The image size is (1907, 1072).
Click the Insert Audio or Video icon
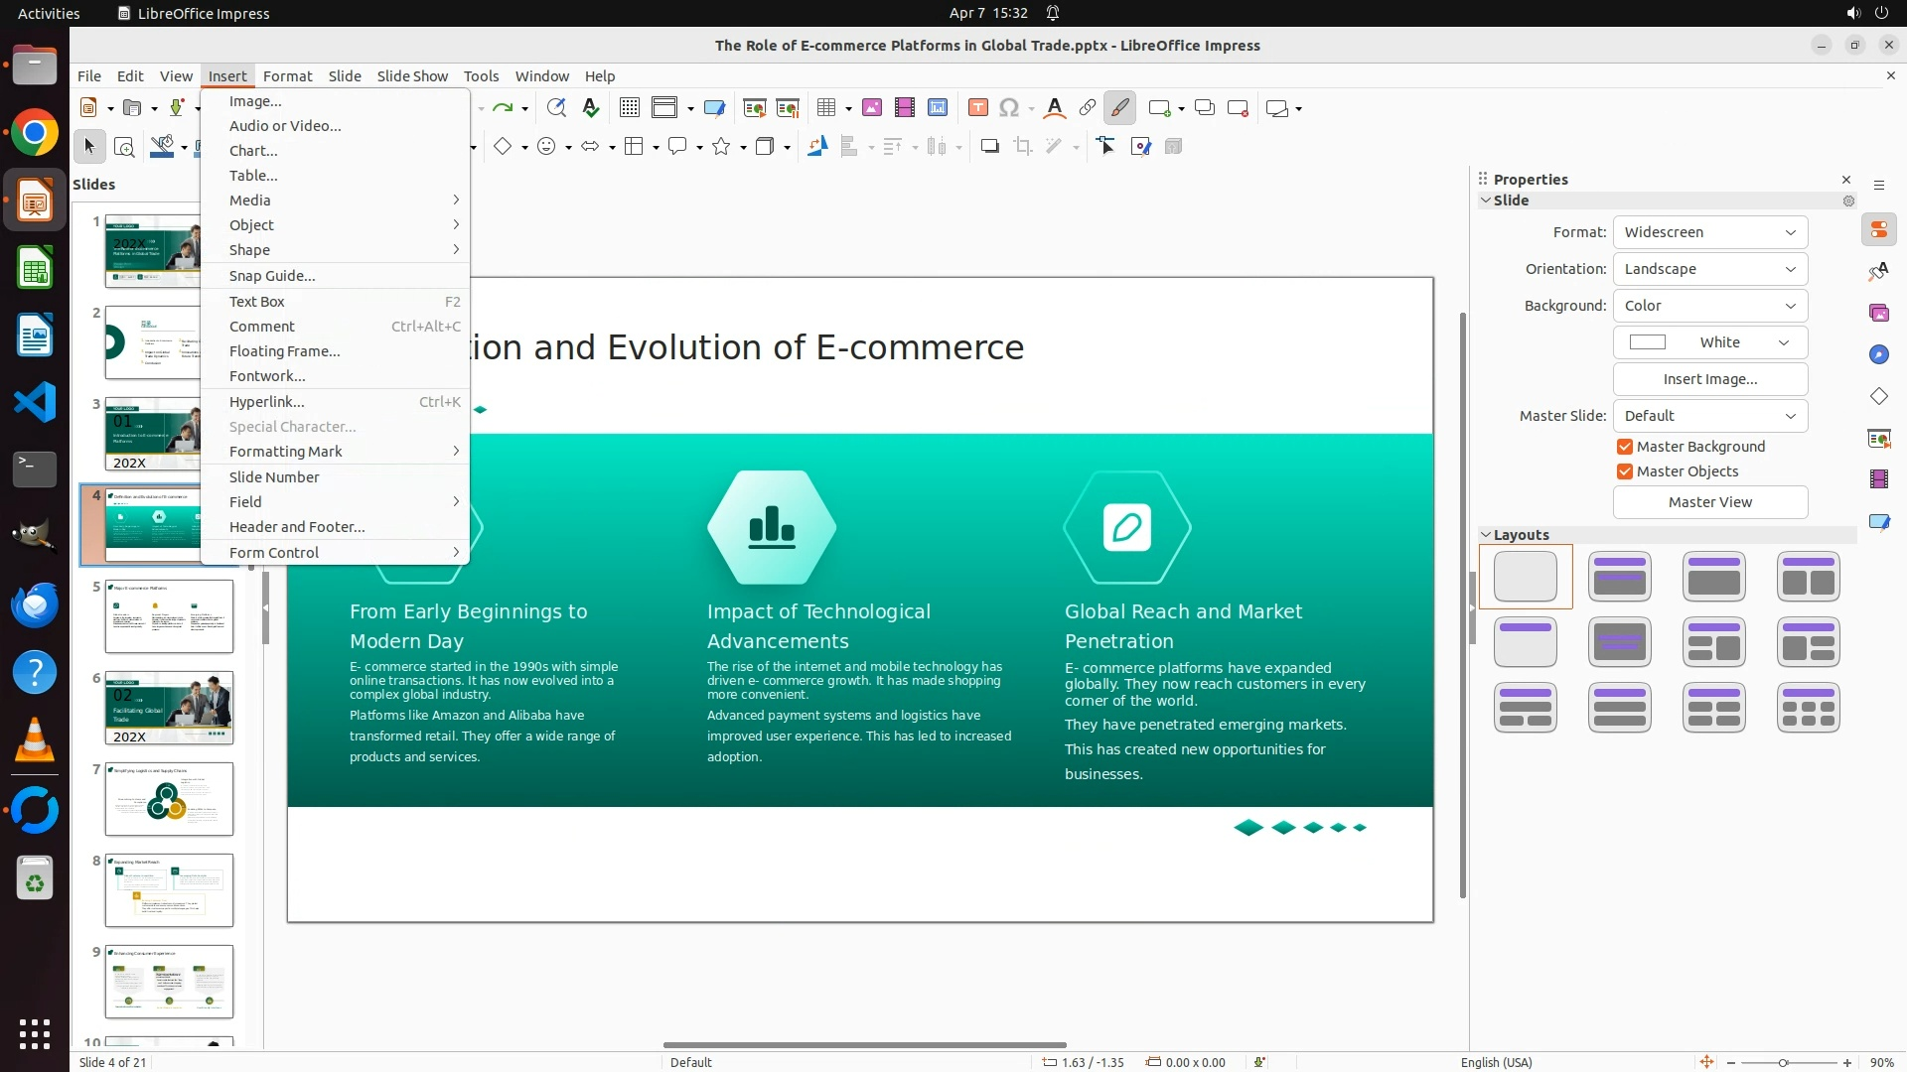click(904, 108)
